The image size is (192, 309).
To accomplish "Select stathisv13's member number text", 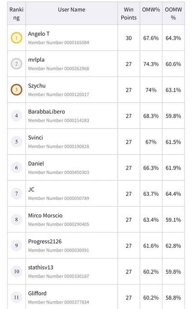I will click(58, 276).
